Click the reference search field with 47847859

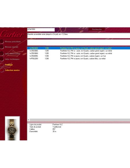pos(41,30)
